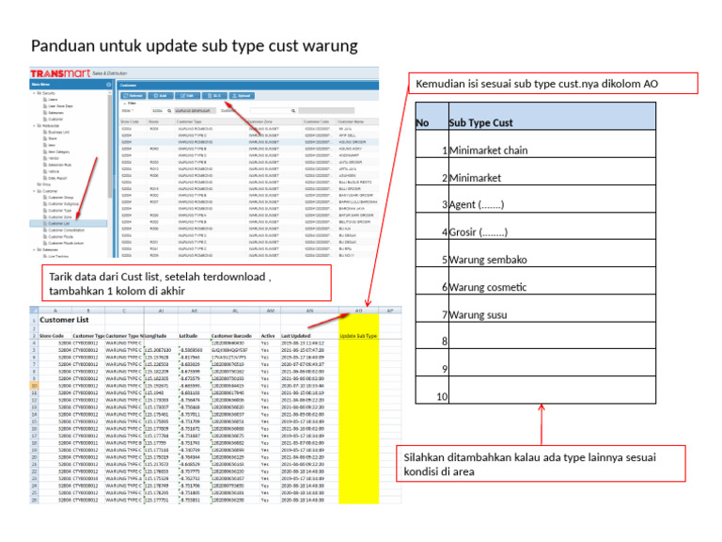
Task: Select the highlighted Customer List menu item
Action: point(68,224)
